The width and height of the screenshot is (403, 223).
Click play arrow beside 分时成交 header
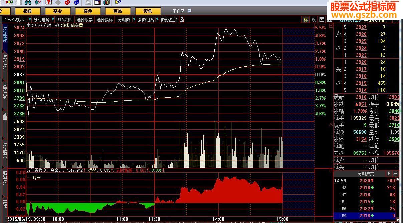tap(389, 174)
